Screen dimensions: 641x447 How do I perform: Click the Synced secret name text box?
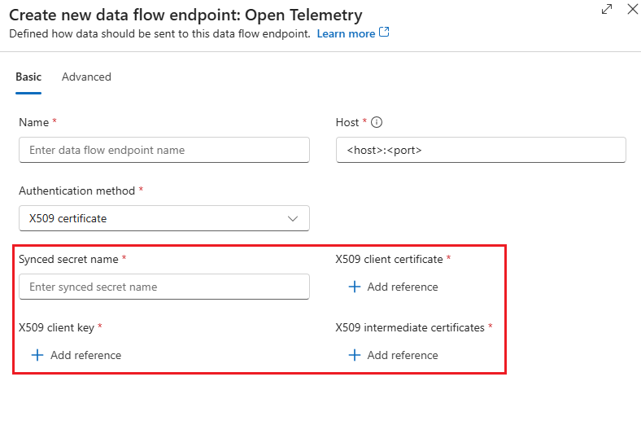click(x=164, y=287)
